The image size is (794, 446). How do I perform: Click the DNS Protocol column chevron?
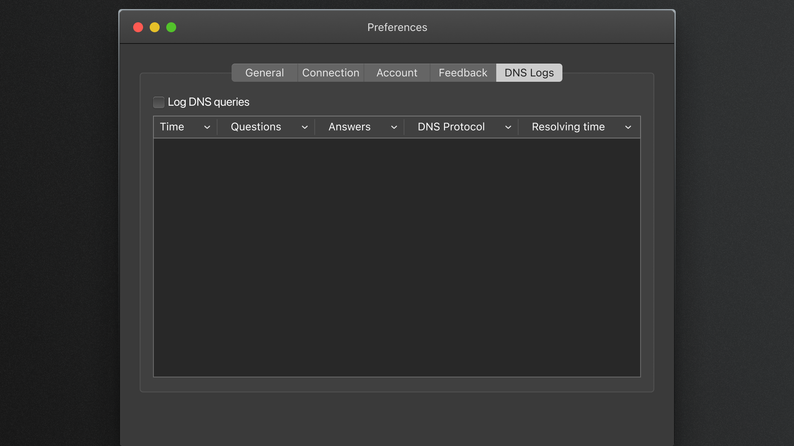pyautogui.click(x=508, y=127)
